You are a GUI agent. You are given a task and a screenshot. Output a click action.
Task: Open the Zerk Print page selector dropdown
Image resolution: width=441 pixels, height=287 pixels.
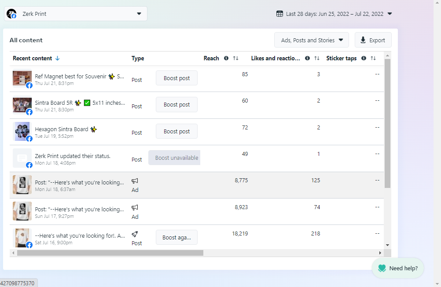75,14
